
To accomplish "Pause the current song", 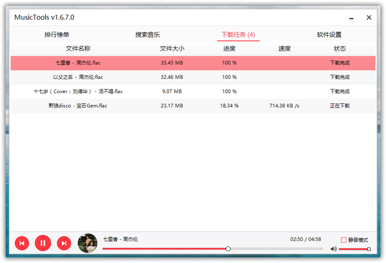I will click(x=43, y=243).
